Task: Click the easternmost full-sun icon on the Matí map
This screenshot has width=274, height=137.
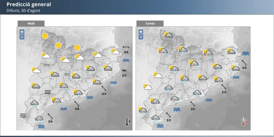Action: click(77, 47)
